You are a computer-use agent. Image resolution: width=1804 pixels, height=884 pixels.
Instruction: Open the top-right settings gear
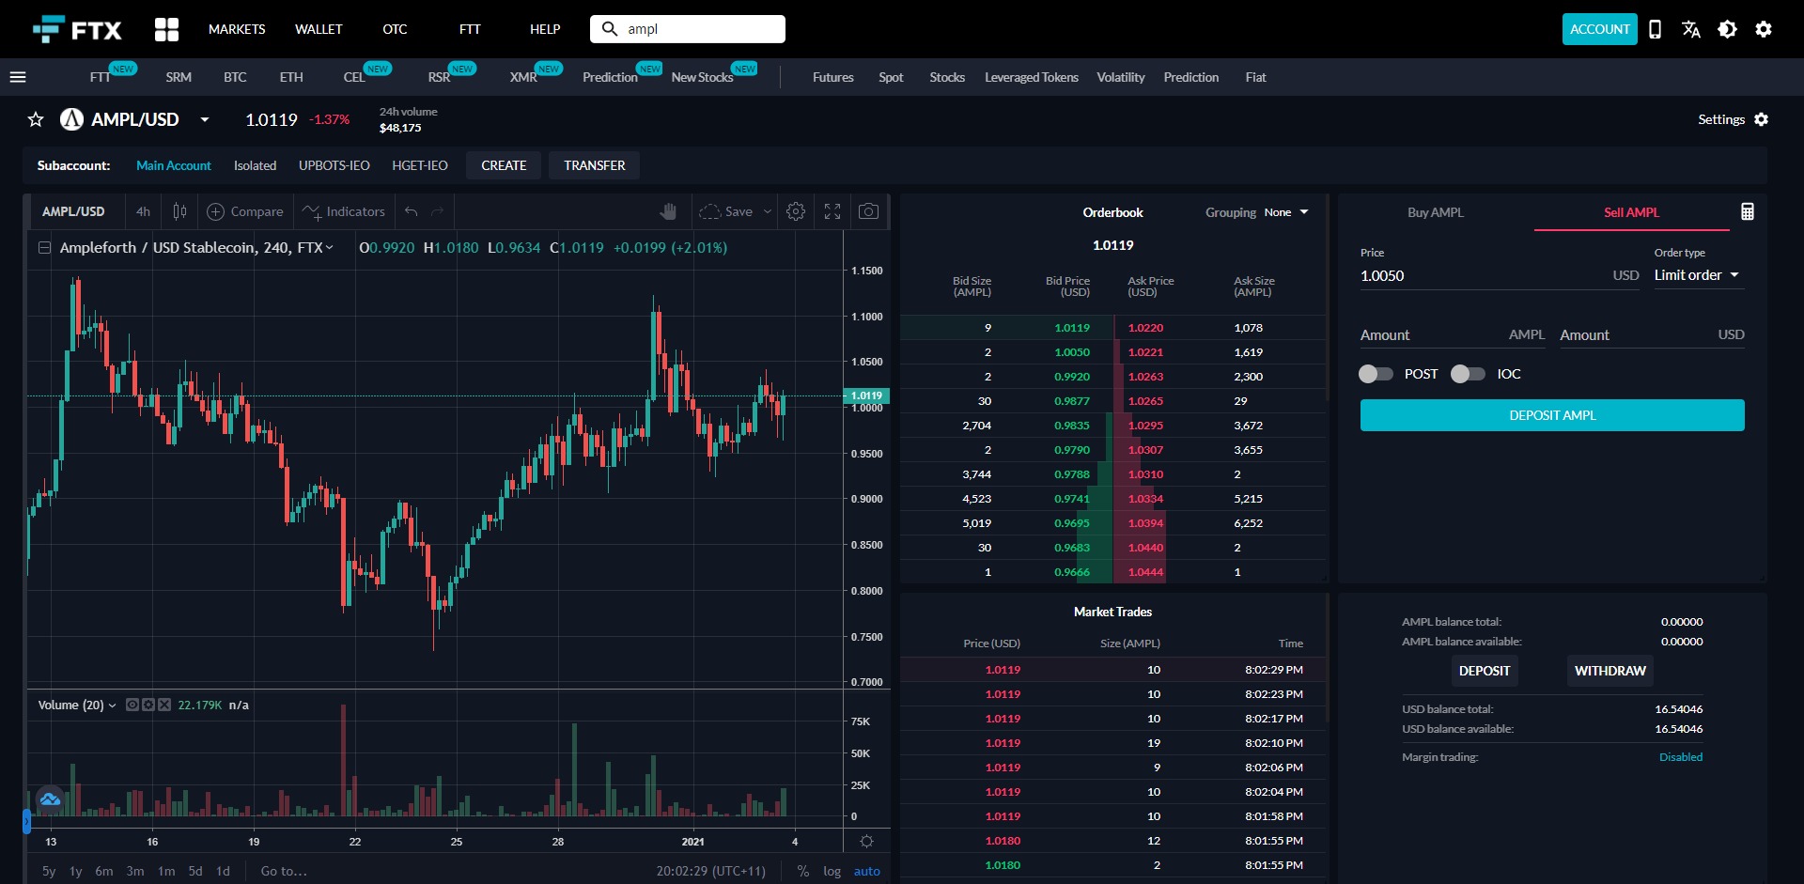(x=1764, y=29)
